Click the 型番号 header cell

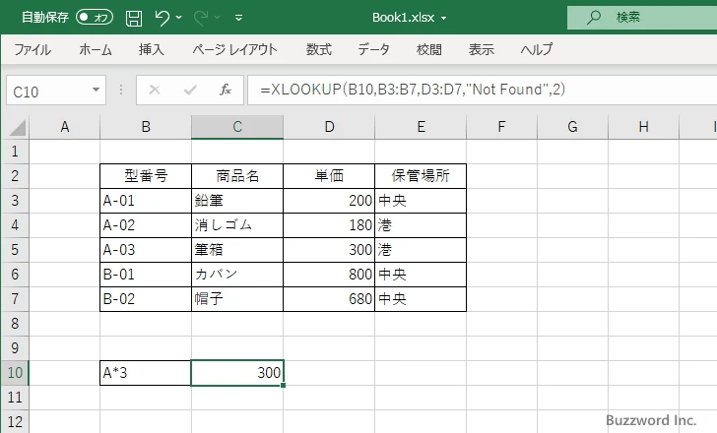146,176
